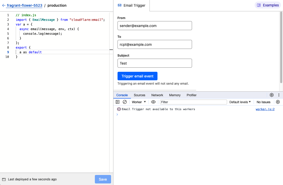
Task: Click the editor minimap overview ruler
Action: (111, 93)
